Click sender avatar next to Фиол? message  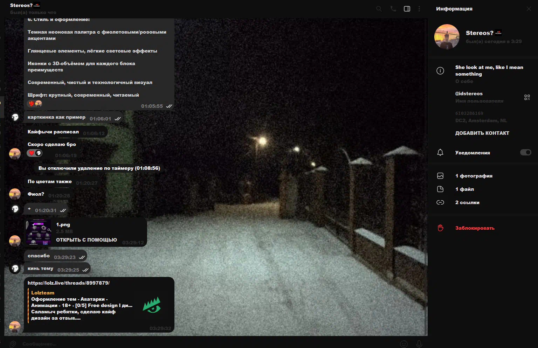coord(15,194)
